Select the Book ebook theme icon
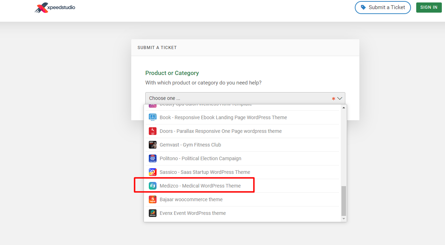The image size is (445, 245). [x=152, y=117]
